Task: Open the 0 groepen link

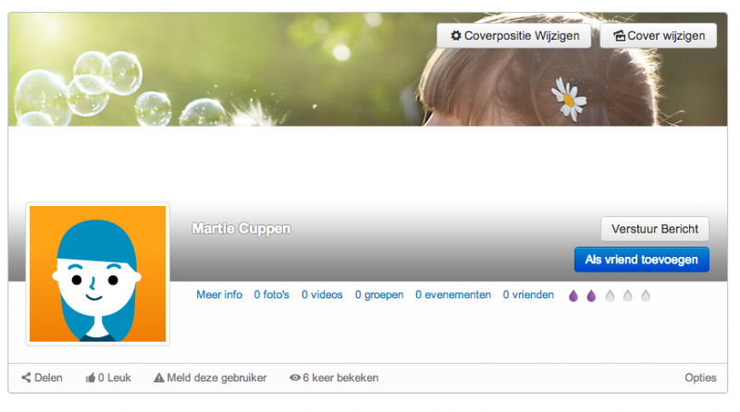Action: (379, 295)
